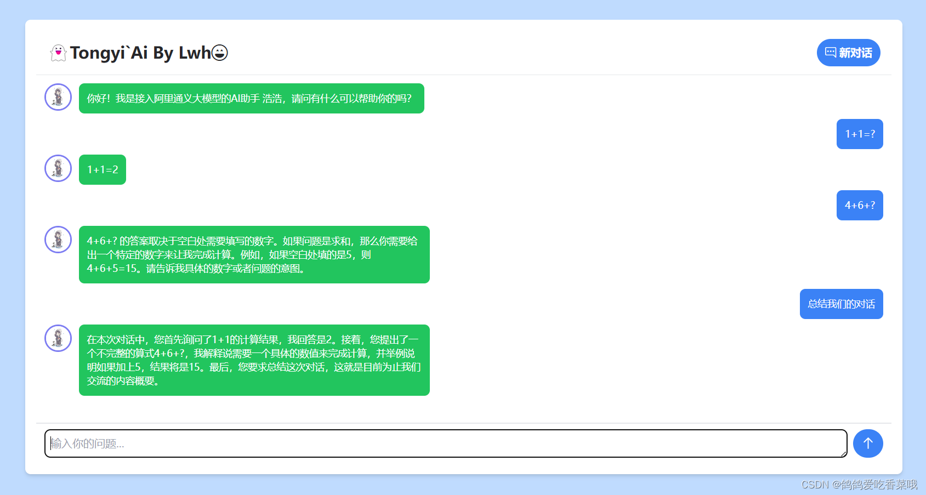926x495 pixels.
Task: Click the reply starting 4+6+? 的答案取决于
Action: (254, 254)
